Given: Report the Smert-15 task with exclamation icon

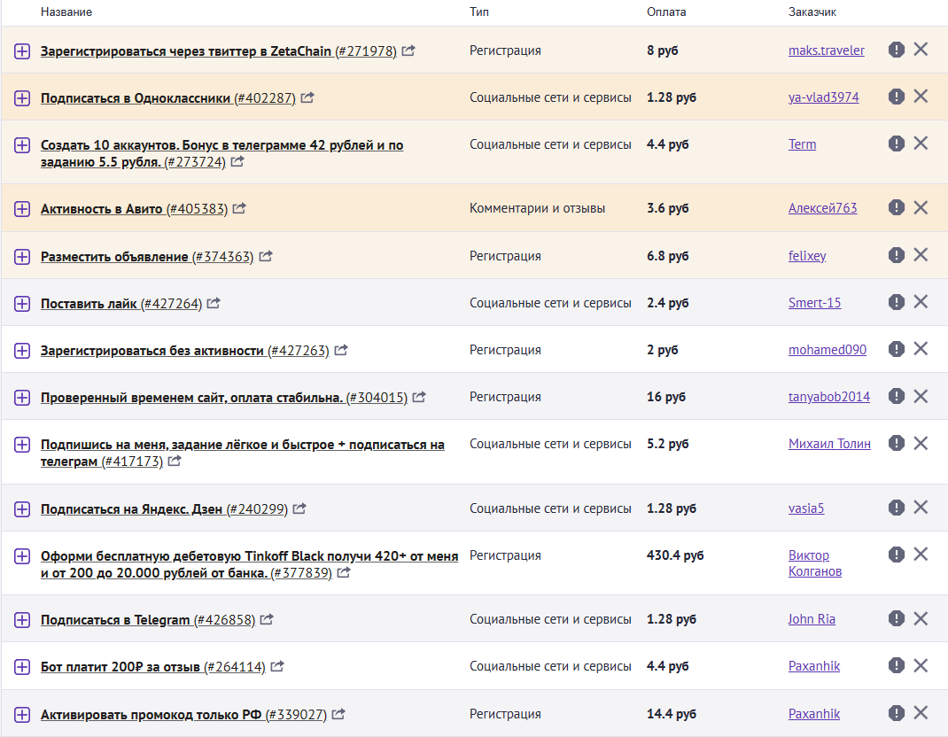Looking at the screenshot, I should point(896,302).
